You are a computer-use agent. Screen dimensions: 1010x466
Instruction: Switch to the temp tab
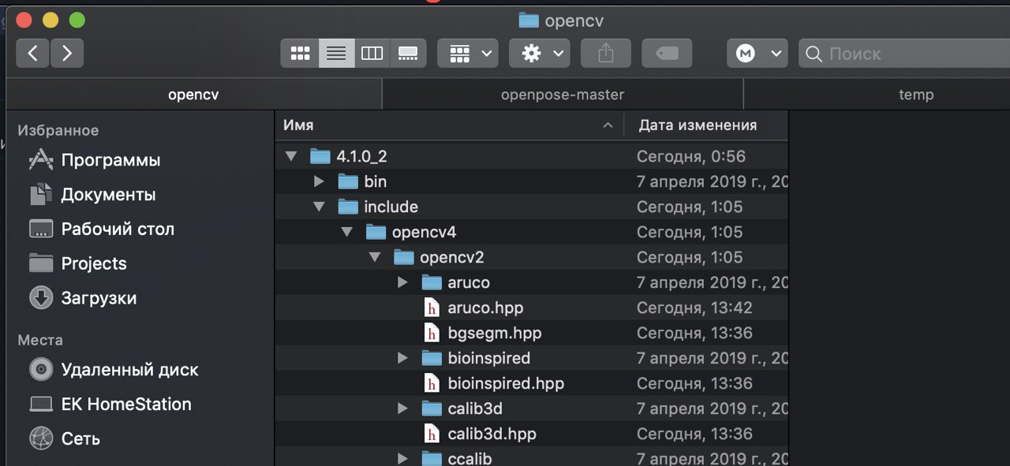(x=916, y=95)
